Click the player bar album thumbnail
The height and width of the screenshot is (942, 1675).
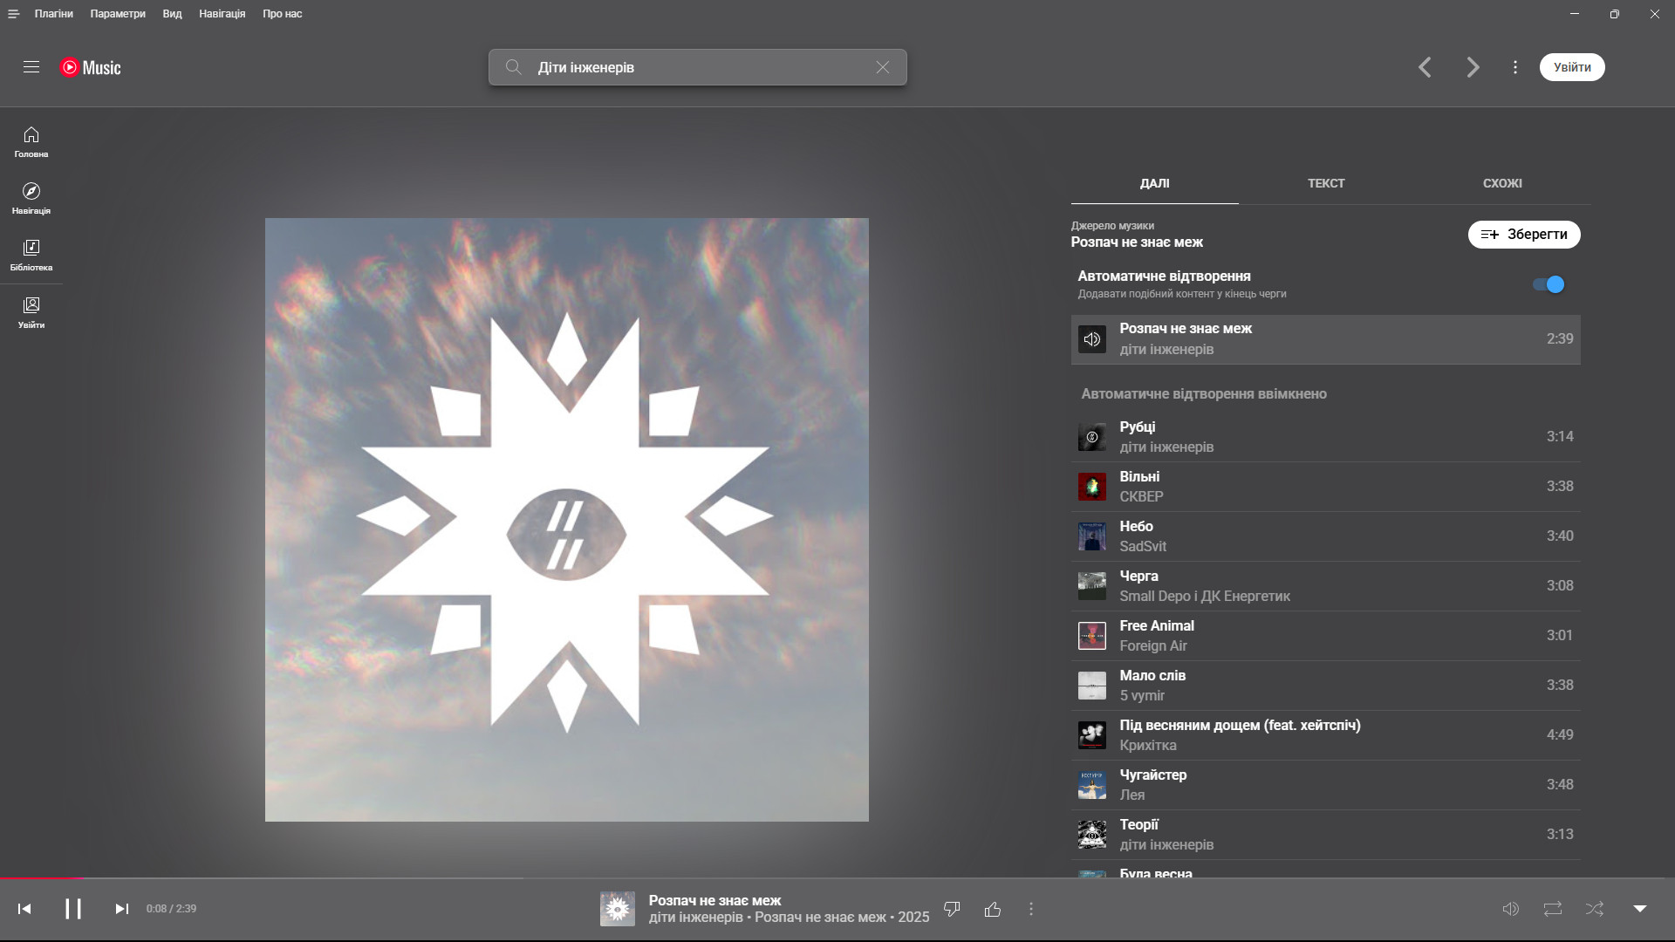(x=618, y=909)
